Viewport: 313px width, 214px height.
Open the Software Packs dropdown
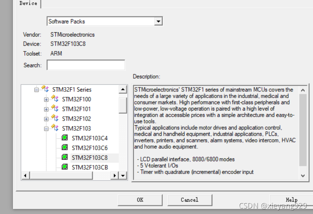point(158,21)
